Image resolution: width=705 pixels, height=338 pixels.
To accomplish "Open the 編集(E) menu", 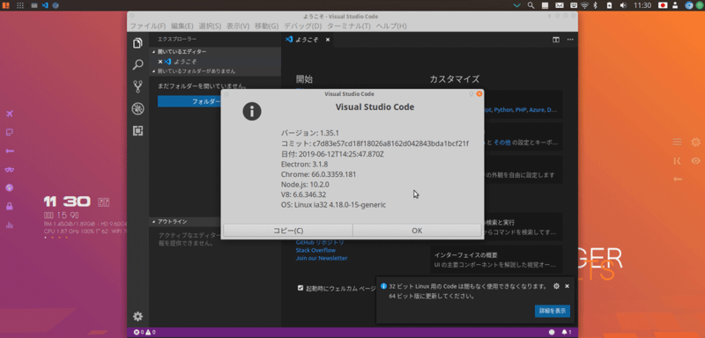I will (x=182, y=26).
